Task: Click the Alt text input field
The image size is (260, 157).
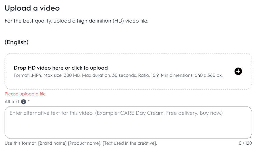Action: (128, 122)
